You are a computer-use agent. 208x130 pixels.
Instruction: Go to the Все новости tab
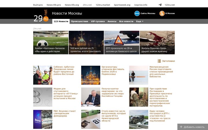(126, 21)
